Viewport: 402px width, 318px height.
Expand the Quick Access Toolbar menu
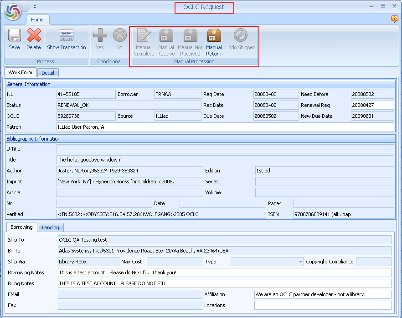pyautogui.click(x=35, y=6)
